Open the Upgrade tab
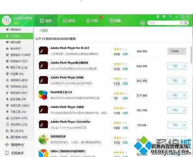Image resolution: width=193 pixels, height=157 pixels. [92, 21]
